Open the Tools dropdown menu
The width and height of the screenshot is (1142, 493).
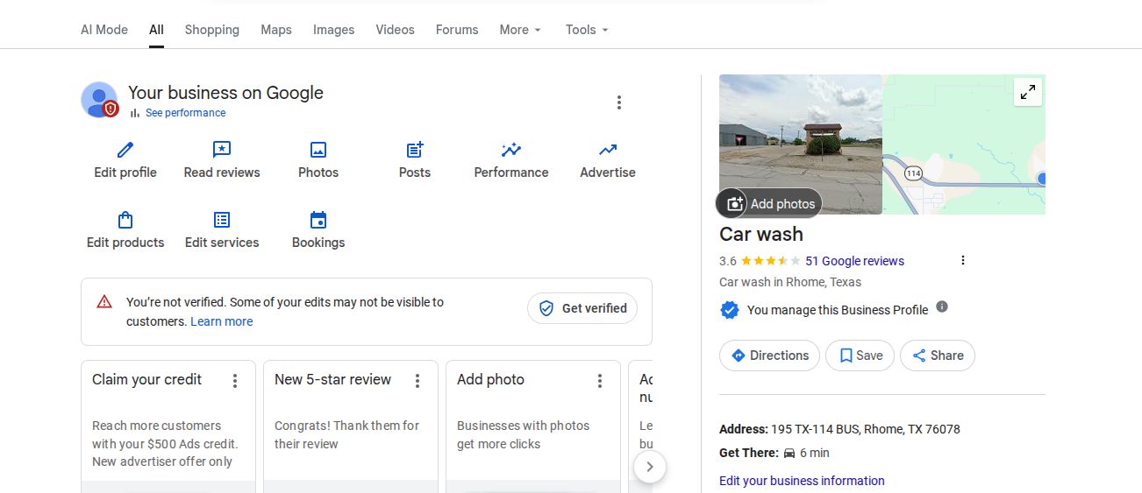(x=587, y=30)
